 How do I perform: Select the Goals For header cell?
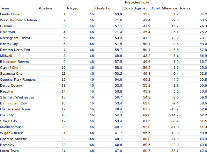pyautogui.click(x=109, y=8)
